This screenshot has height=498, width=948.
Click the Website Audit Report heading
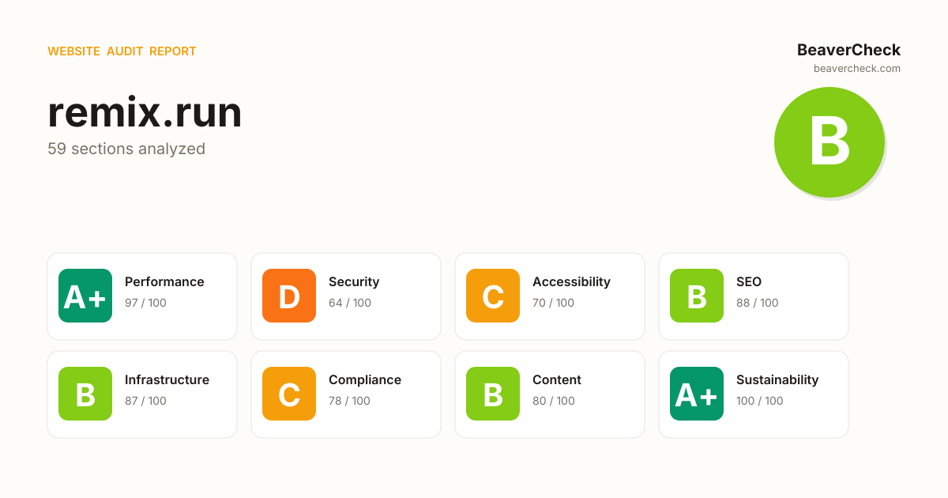point(122,51)
